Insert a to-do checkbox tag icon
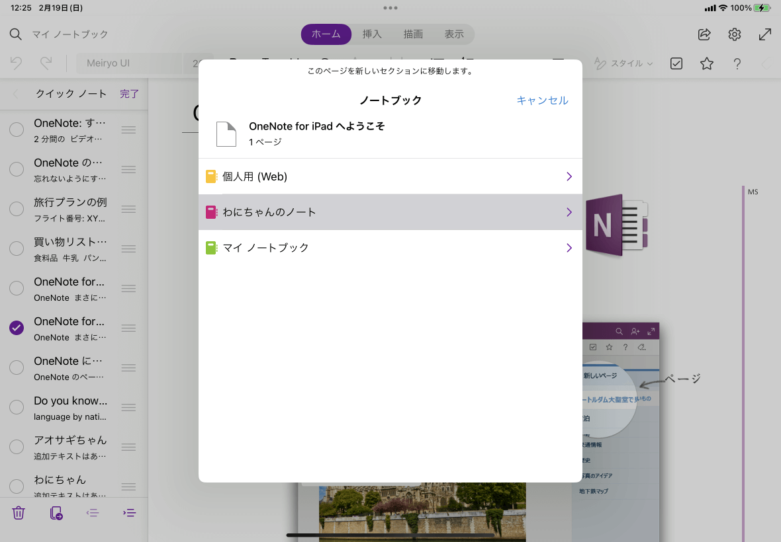This screenshot has width=781, height=542. tap(676, 63)
